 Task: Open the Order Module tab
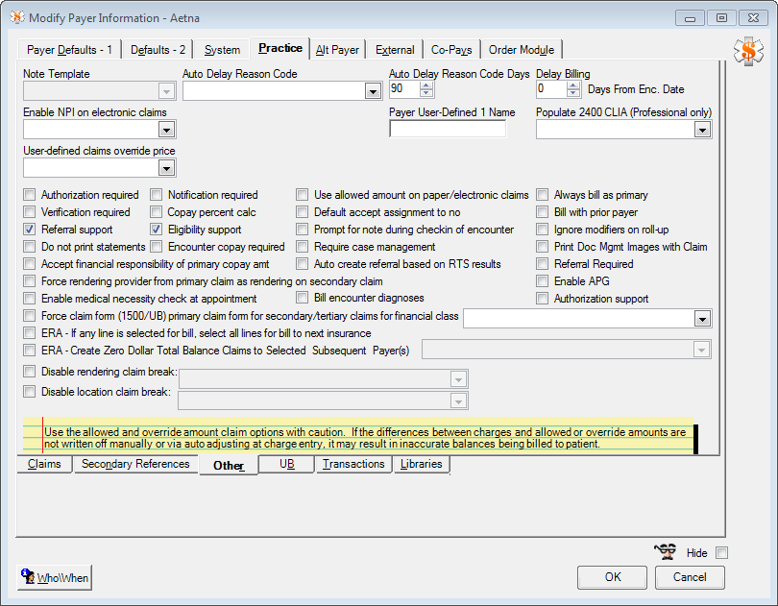[522, 50]
